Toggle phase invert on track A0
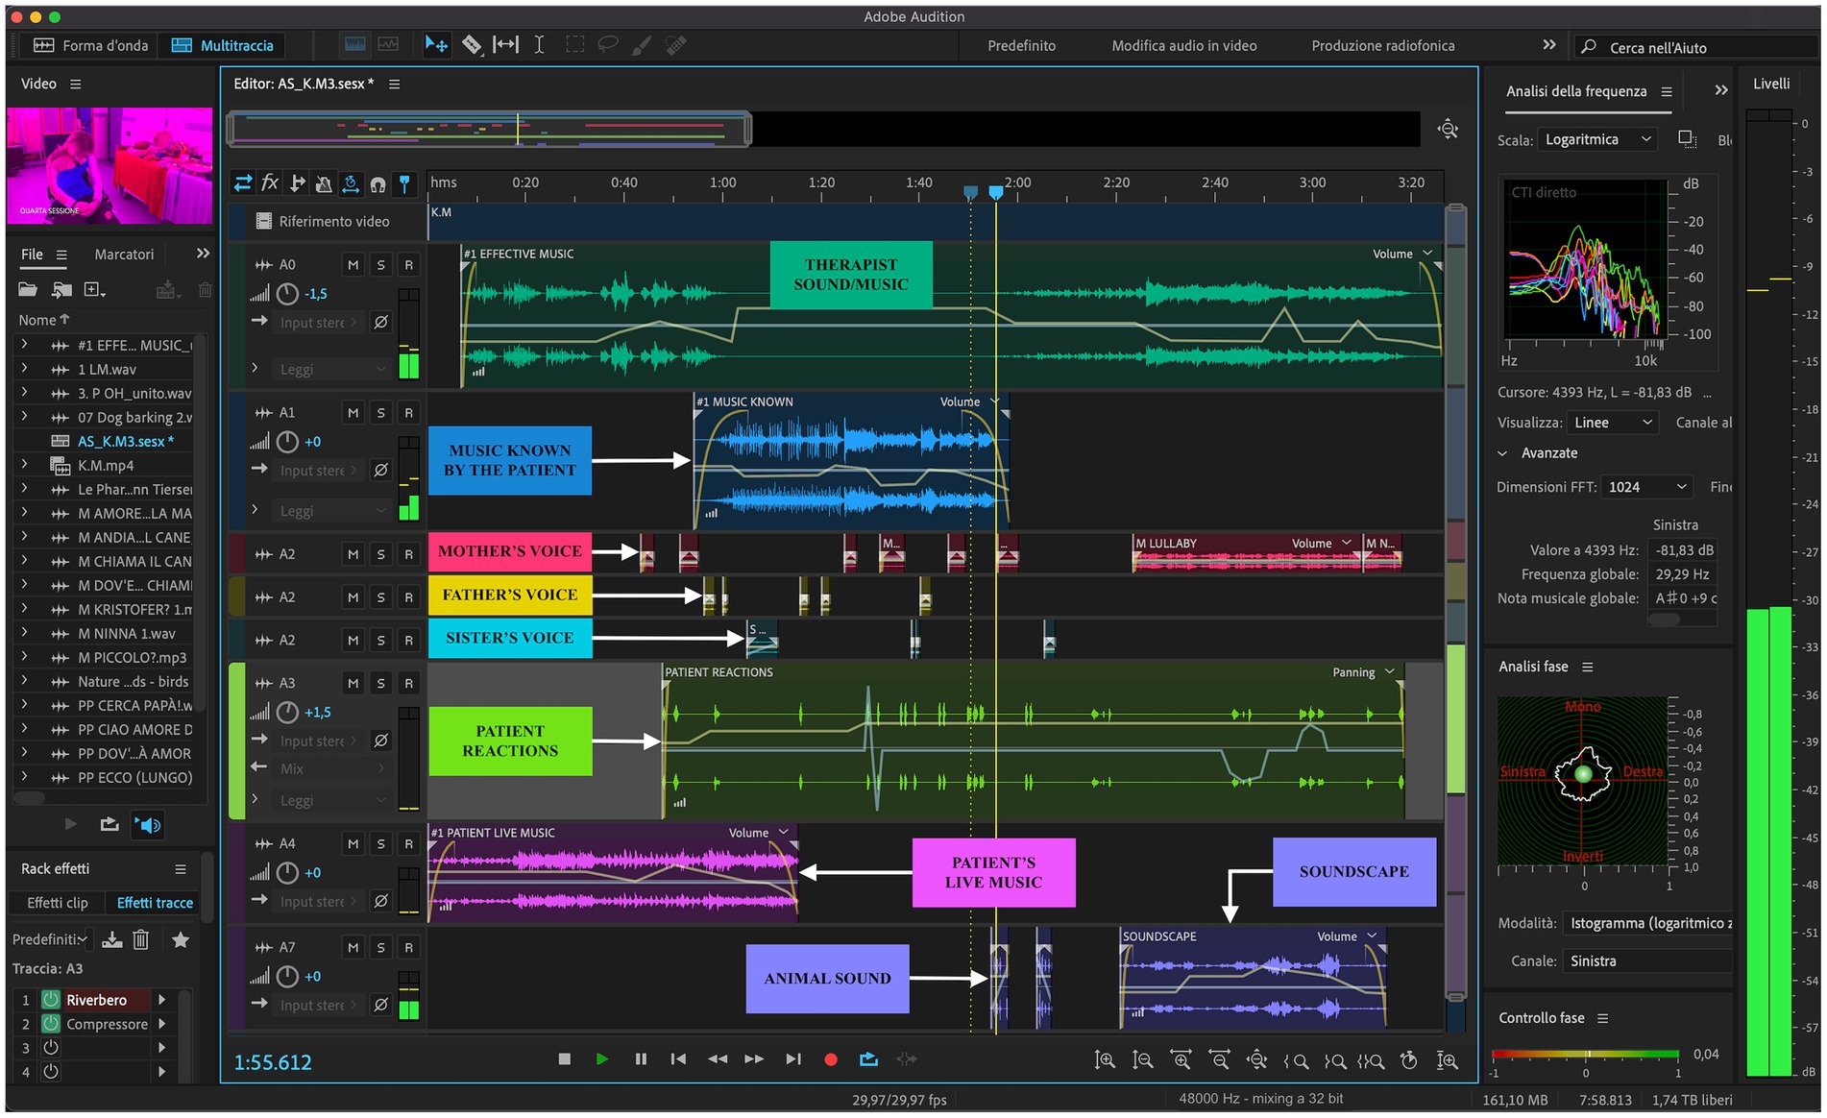Image resolution: width=1827 pixels, height=1118 pixels. pyautogui.click(x=380, y=322)
